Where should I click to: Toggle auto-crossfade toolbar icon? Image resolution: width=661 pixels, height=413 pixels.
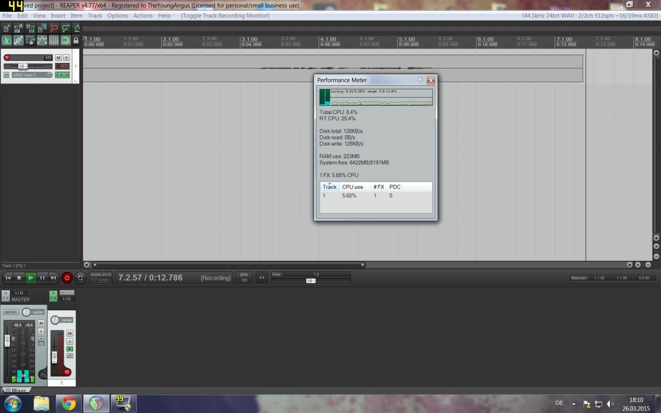6,40
